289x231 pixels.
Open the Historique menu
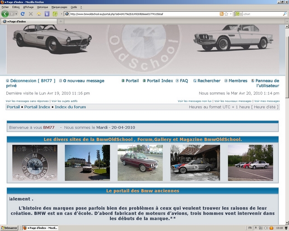click(42, 7)
